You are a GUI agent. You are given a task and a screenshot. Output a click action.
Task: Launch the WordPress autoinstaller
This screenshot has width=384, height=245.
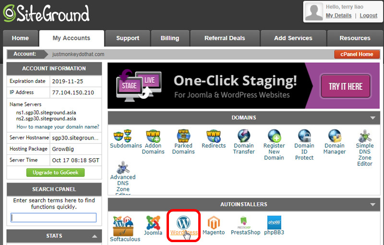pos(184,225)
